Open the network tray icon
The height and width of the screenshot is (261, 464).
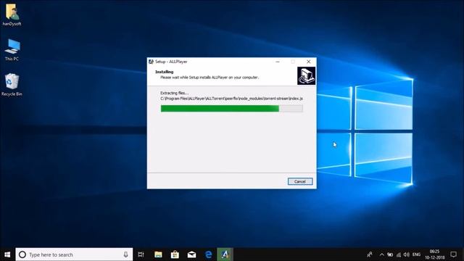pos(399,254)
